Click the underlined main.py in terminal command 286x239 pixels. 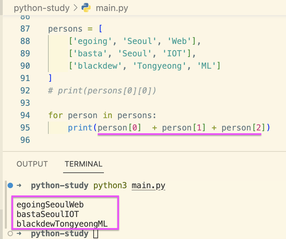[x=148, y=186]
